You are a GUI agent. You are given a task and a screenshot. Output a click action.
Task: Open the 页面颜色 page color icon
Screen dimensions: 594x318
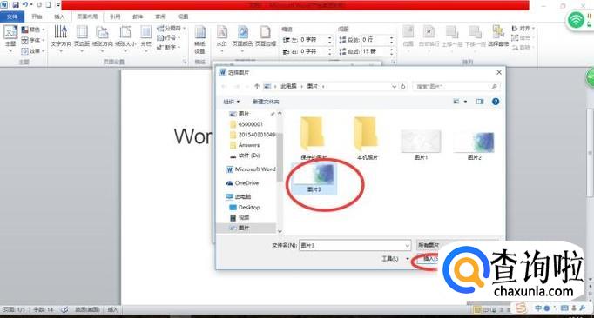[242, 36]
